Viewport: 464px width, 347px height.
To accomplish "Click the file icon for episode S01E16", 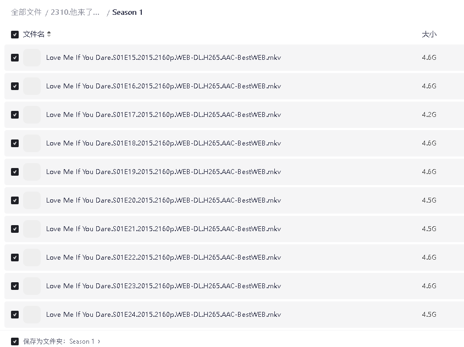I will point(32,86).
